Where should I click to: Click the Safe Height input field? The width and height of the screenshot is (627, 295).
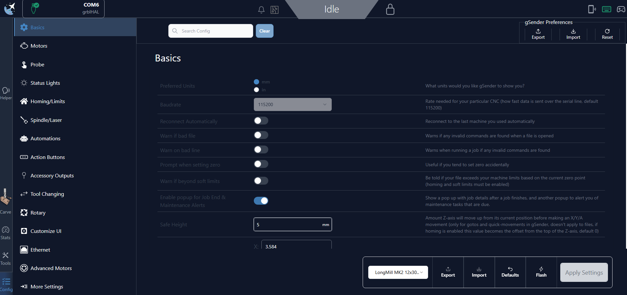tap(288, 225)
